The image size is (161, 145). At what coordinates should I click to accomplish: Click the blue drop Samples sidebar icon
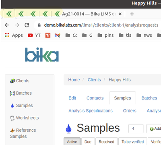[x=12, y=106]
